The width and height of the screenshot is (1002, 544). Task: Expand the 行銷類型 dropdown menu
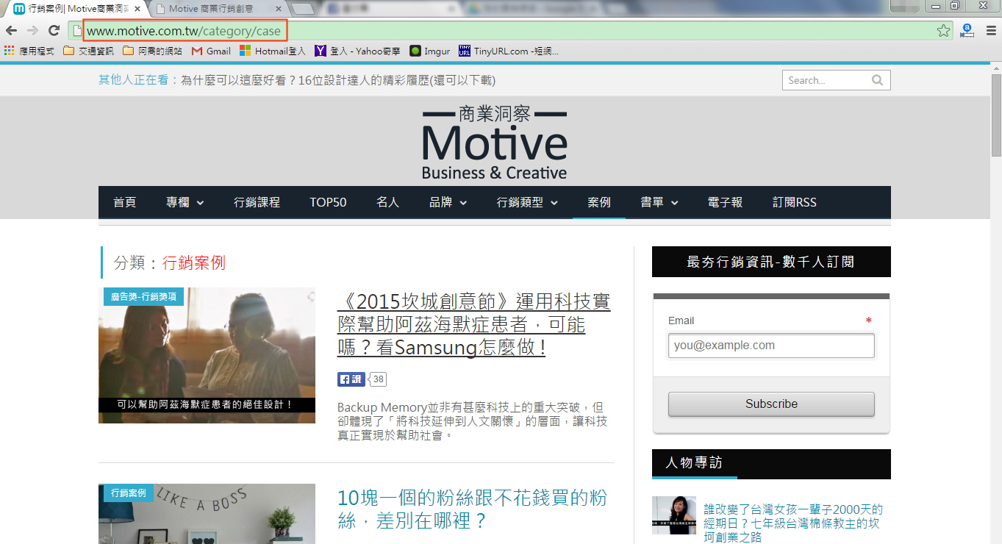pos(527,202)
